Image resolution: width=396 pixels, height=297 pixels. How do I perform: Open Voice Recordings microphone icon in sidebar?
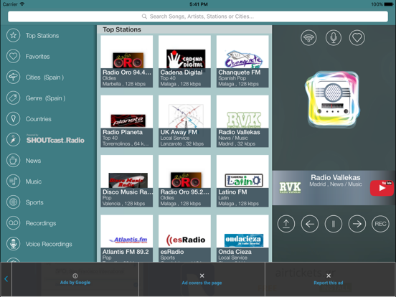click(x=13, y=244)
